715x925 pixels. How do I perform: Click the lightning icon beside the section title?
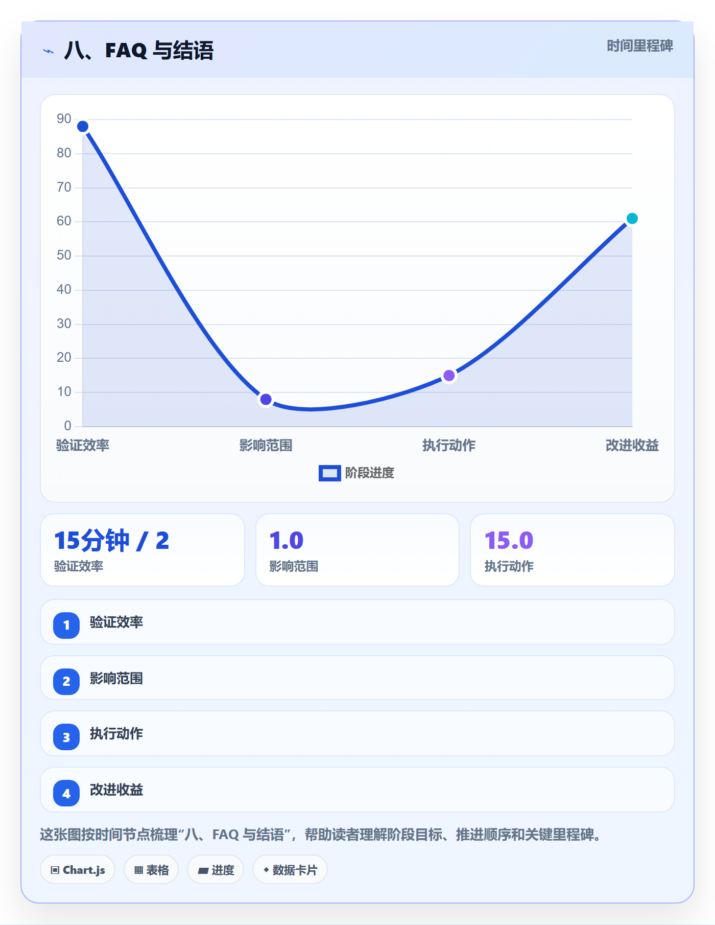(49, 52)
